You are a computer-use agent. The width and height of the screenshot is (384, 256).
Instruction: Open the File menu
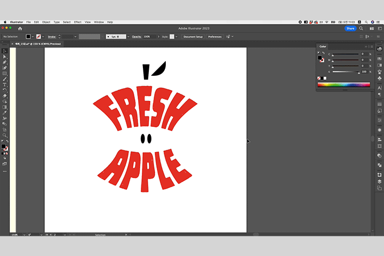click(x=28, y=22)
